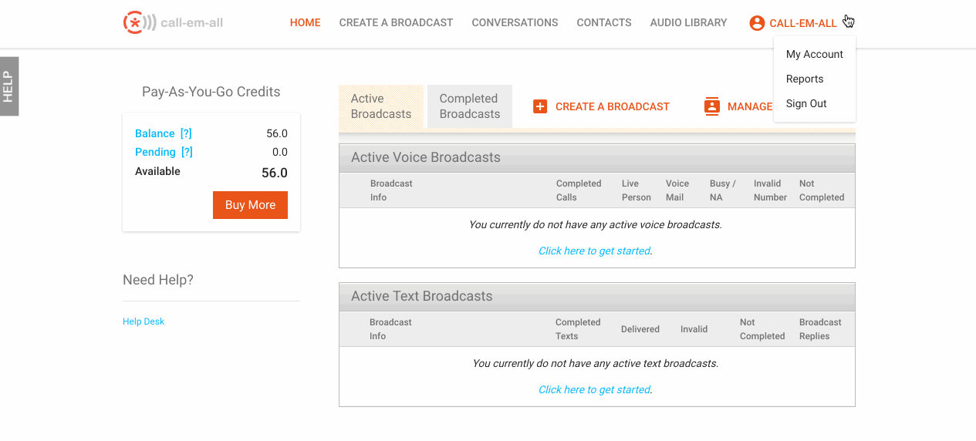This screenshot has height=441, width=976.
Task: Click the Voice Mail column header
Action: (x=677, y=190)
